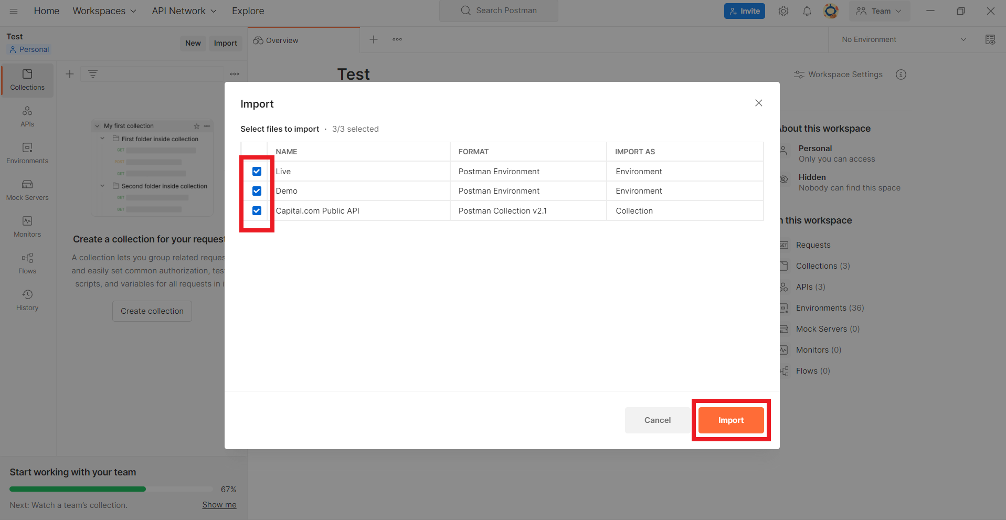Close the Import dialog with X
Screen dimensions: 1006x520
[x=759, y=103]
